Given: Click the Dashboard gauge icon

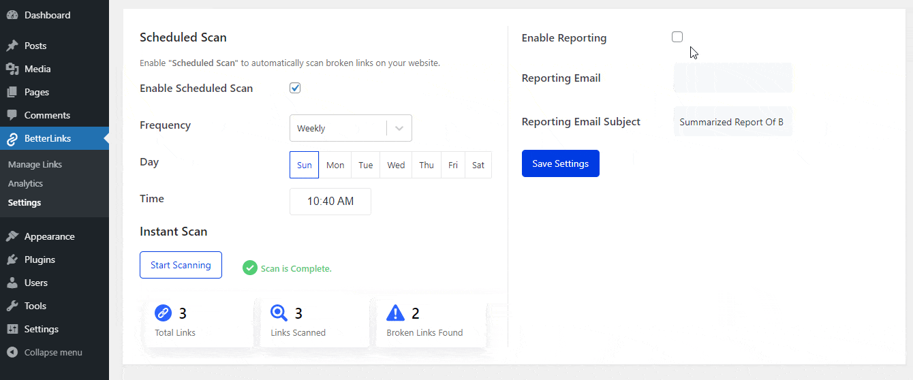Looking at the screenshot, I should pos(12,15).
